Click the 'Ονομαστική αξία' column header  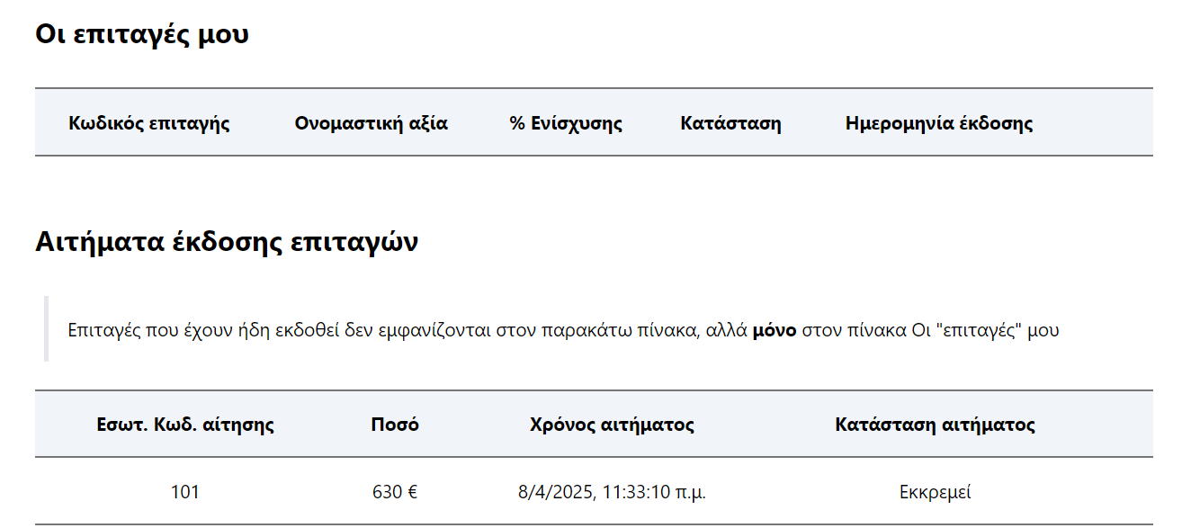coord(372,123)
